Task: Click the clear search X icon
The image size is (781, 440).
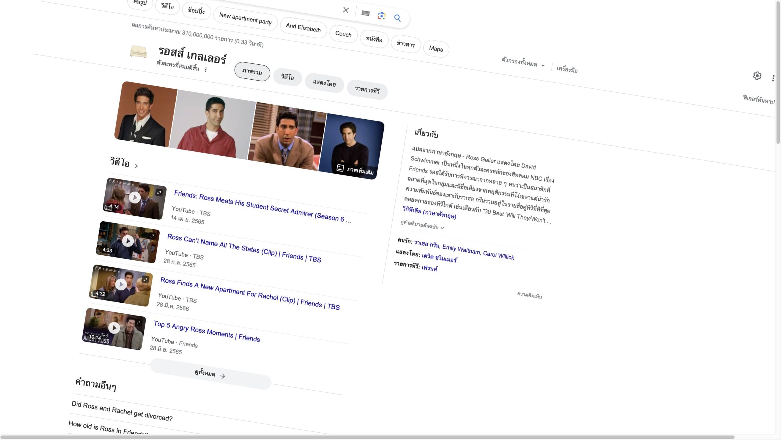Action: [x=346, y=10]
